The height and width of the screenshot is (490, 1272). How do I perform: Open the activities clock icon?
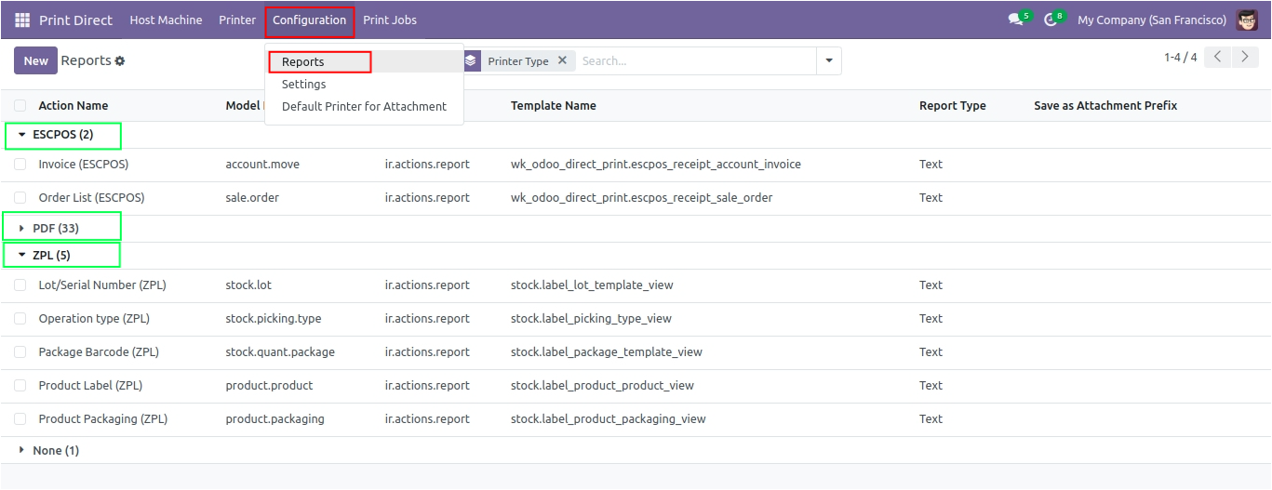[x=1051, y=20]
